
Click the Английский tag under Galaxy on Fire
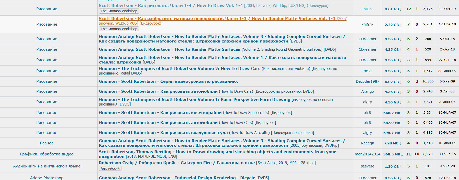(110, 168)
